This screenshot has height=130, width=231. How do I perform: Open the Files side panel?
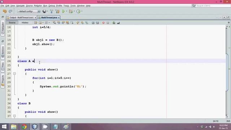pyautogui.click(x=3, y=66)
